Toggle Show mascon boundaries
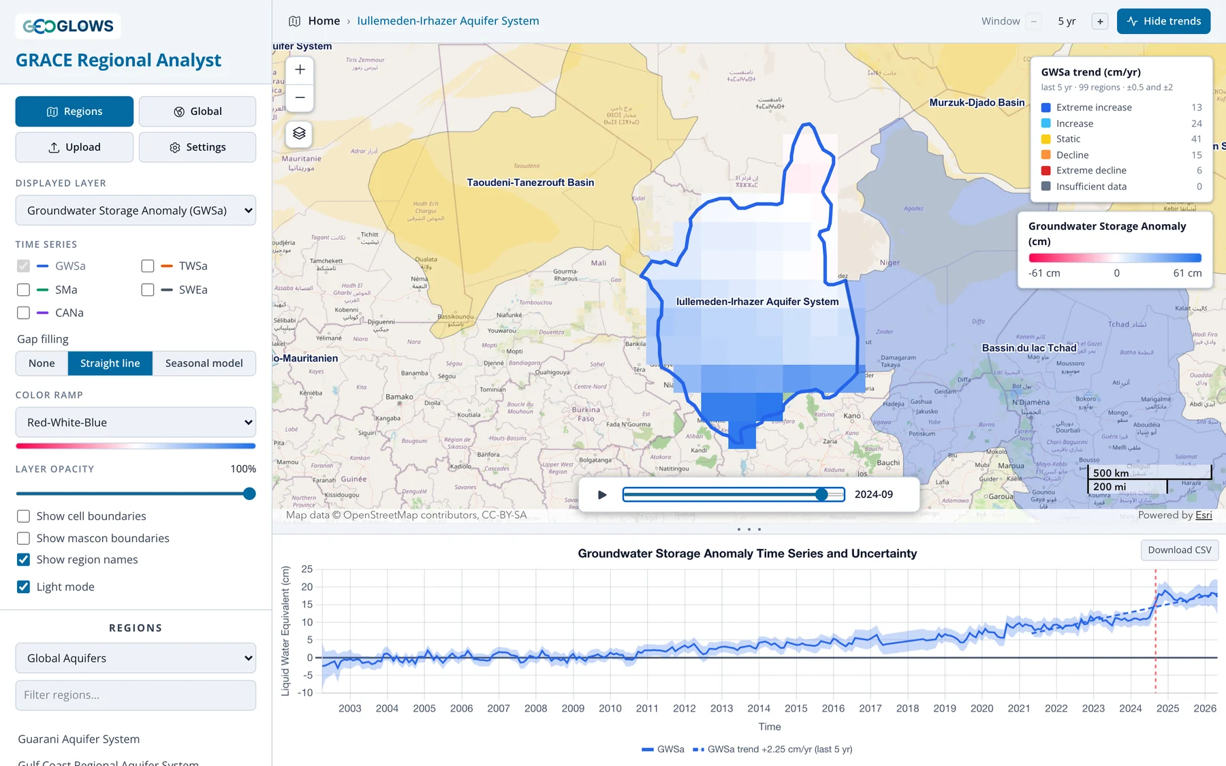Viewport: 1226px width, 766px height. (x=23, y=538)
